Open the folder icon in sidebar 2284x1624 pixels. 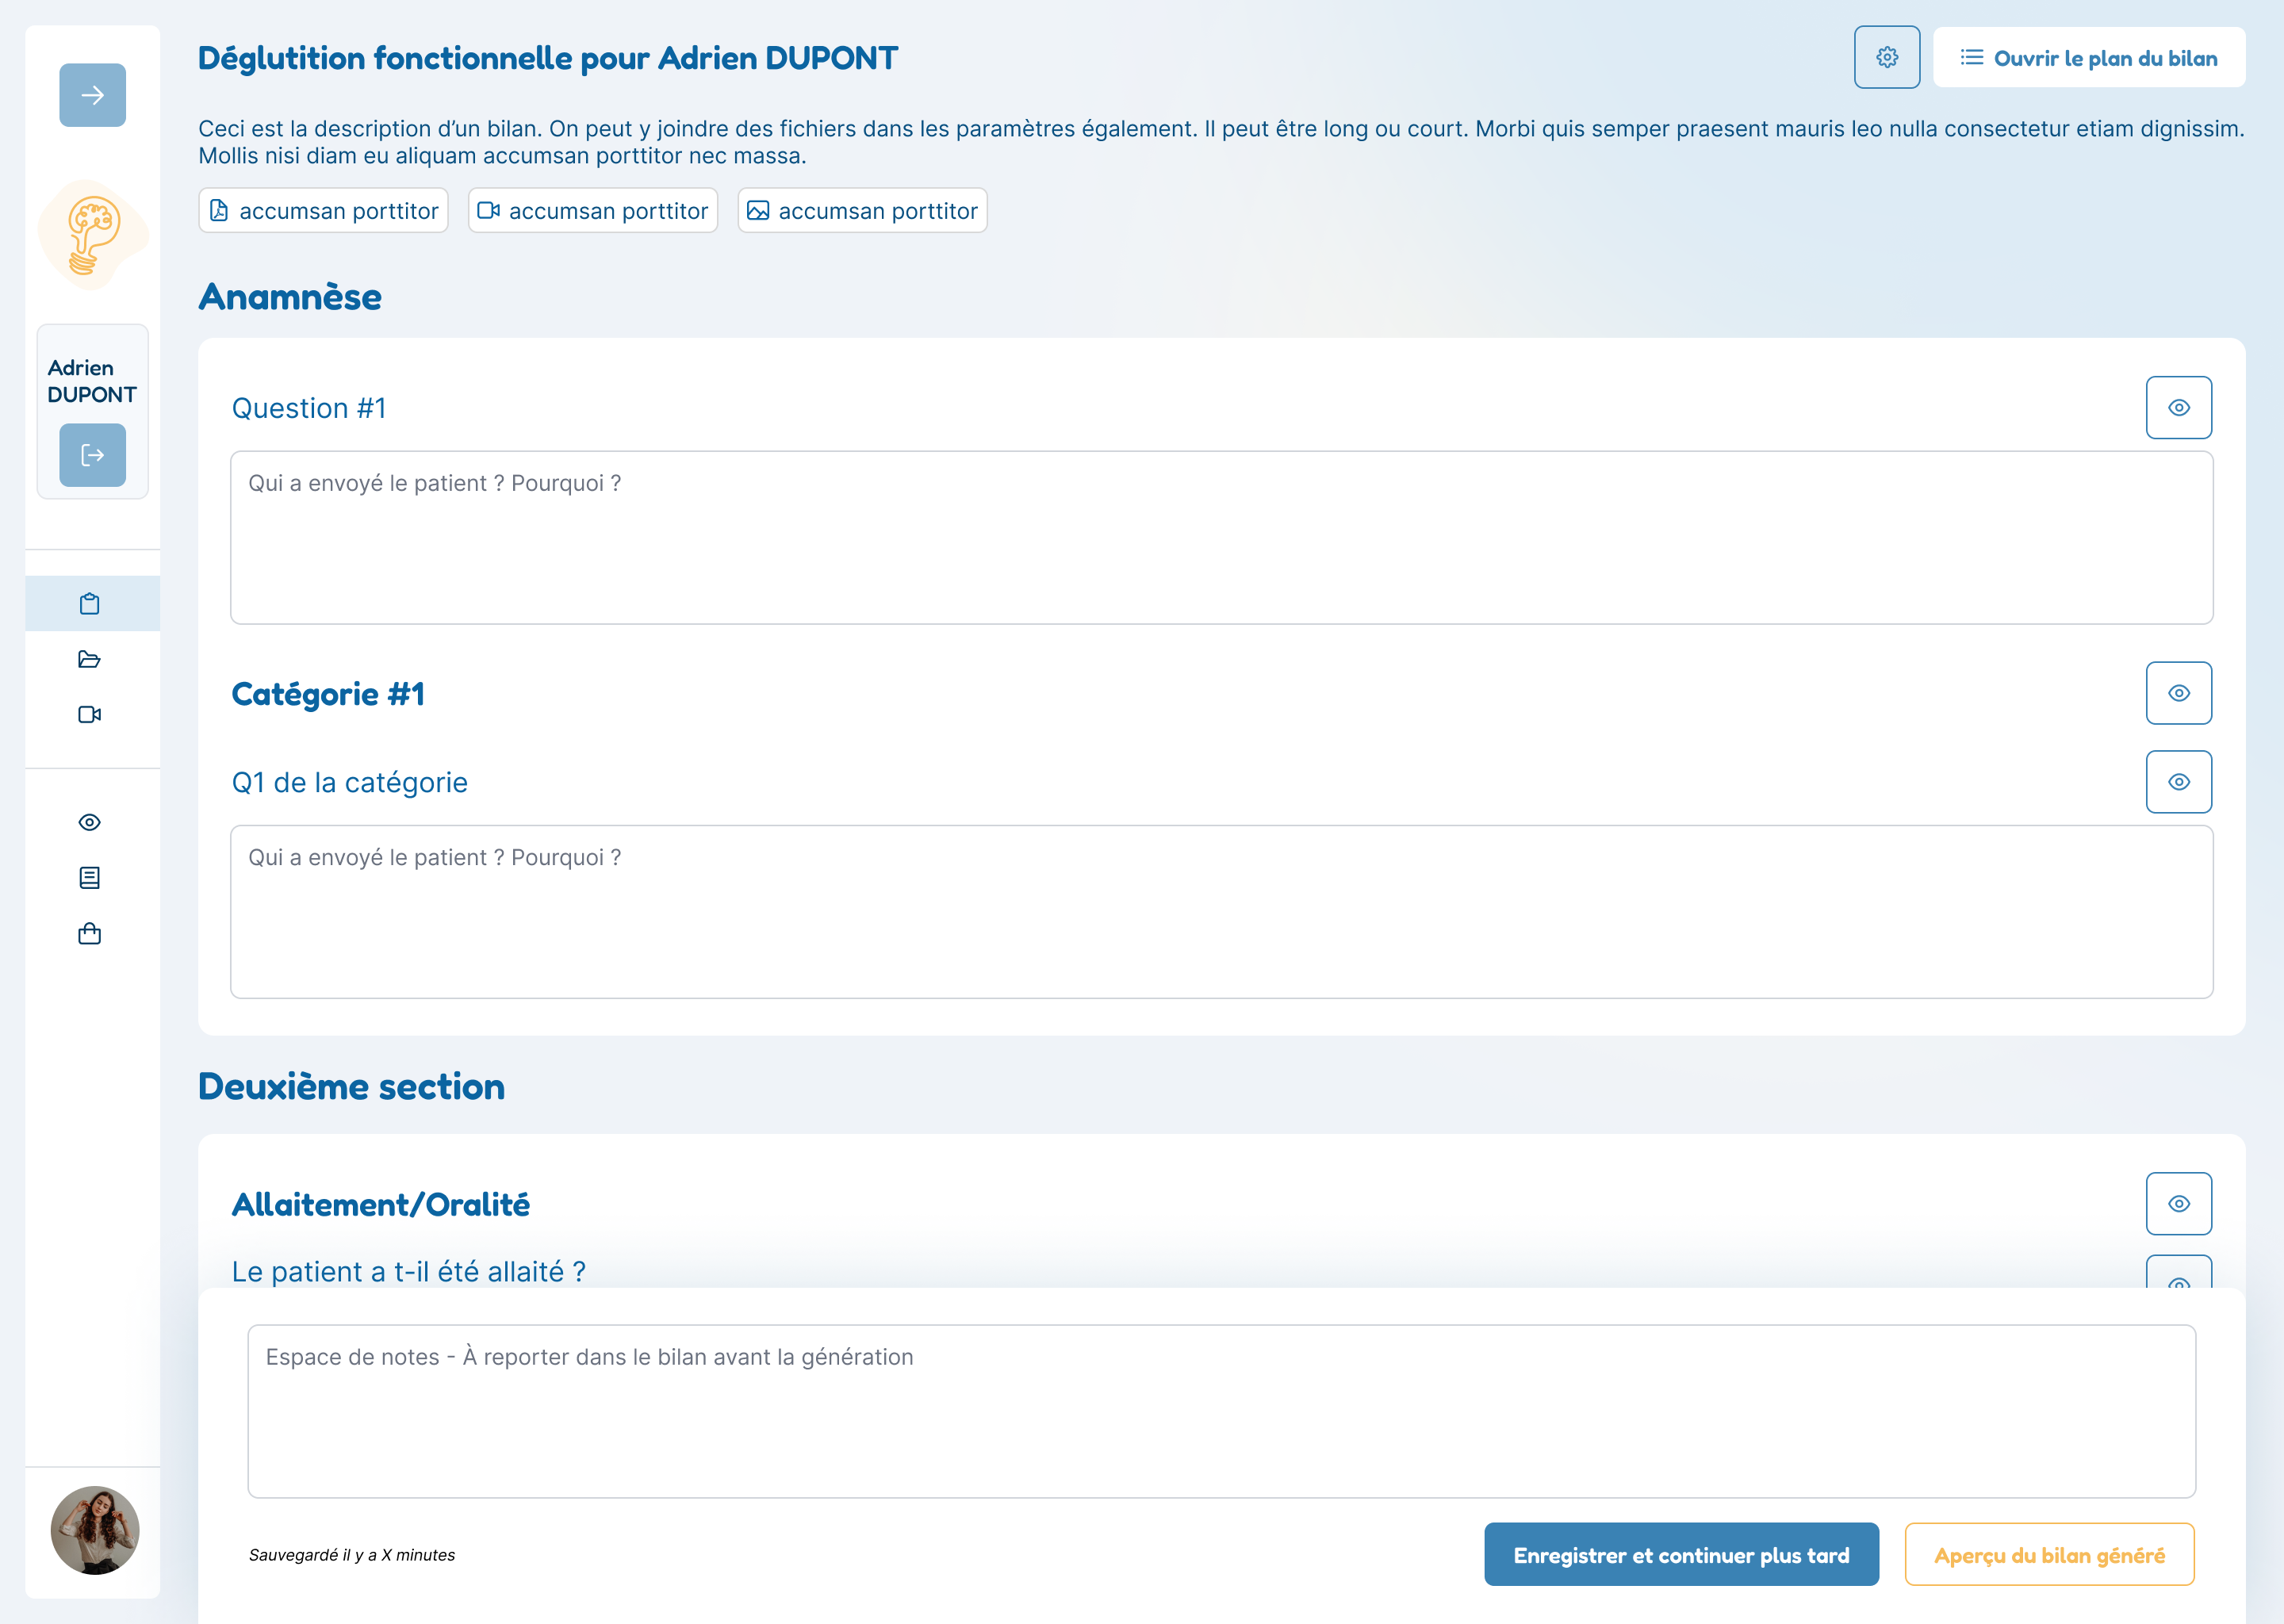[x=90, y=659]
